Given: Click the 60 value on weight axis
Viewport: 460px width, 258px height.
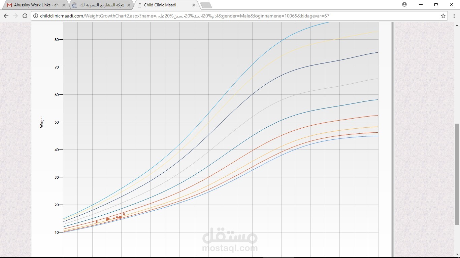Looking at the screenshot, I should coord(57,95).
